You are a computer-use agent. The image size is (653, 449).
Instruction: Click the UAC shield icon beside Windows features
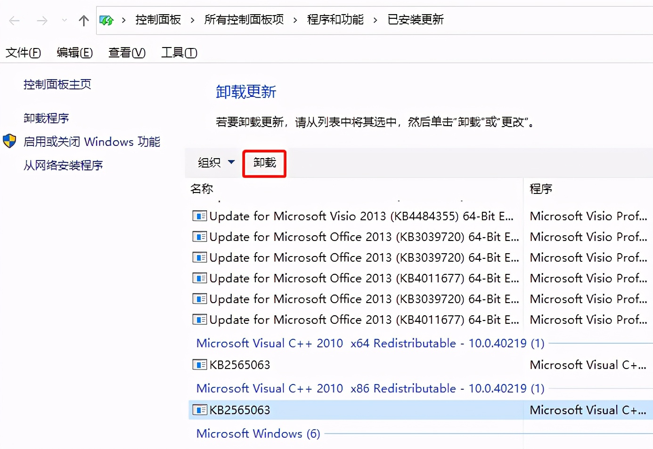(9, 141)
